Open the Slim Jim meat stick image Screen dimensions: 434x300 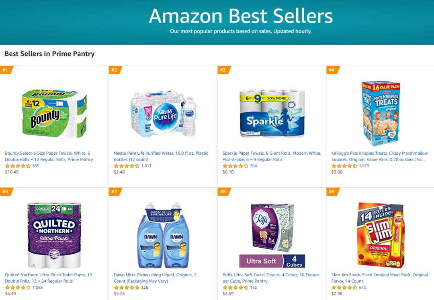(380, 236)
